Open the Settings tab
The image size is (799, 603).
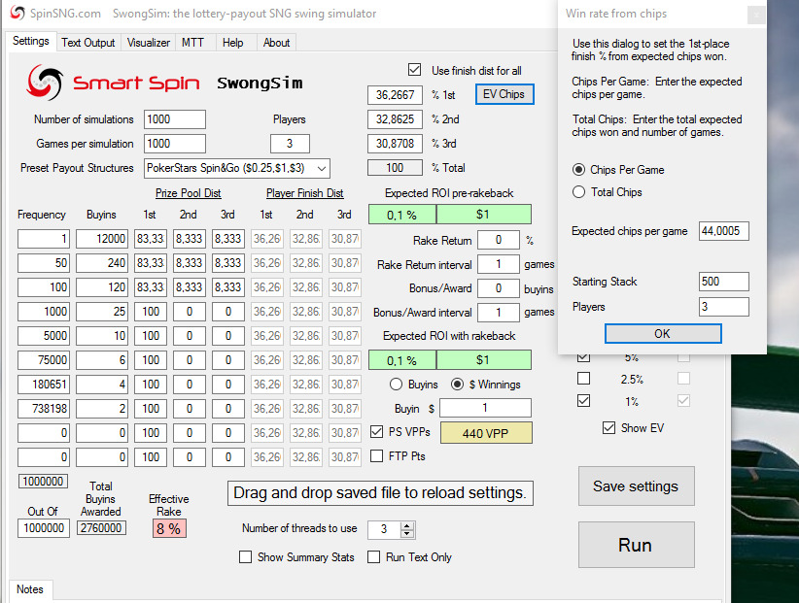(x=31, y=41)
